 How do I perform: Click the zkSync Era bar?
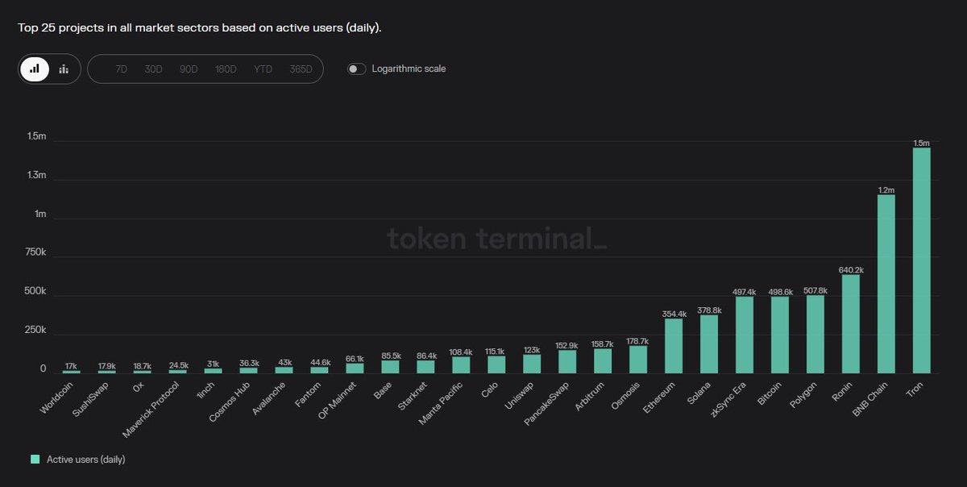pyautogui.click(x=744, y=335)
